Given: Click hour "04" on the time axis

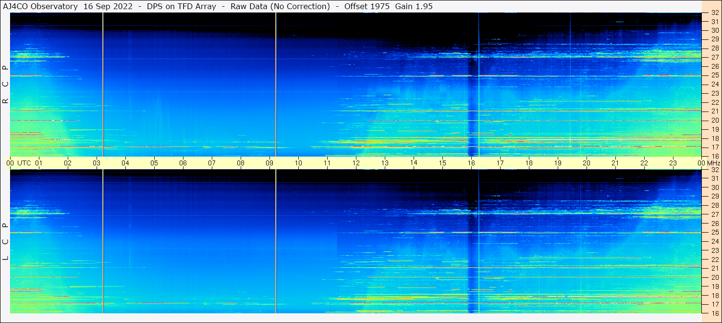Looking at the screenshot, I should (x=125, y=163).
